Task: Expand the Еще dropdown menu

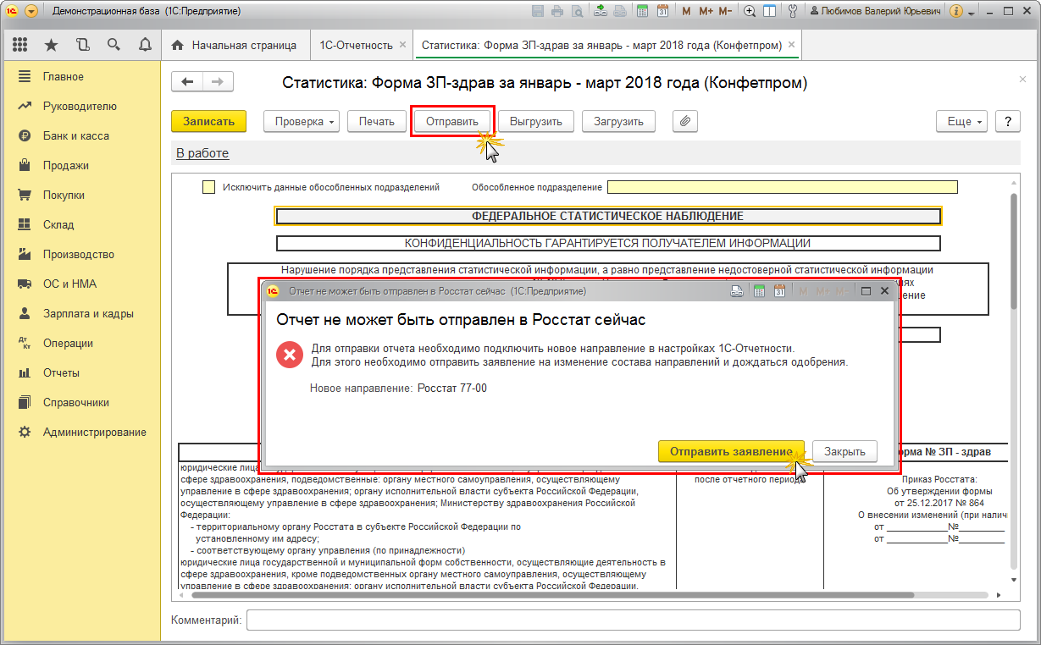Action: point(962,121)
